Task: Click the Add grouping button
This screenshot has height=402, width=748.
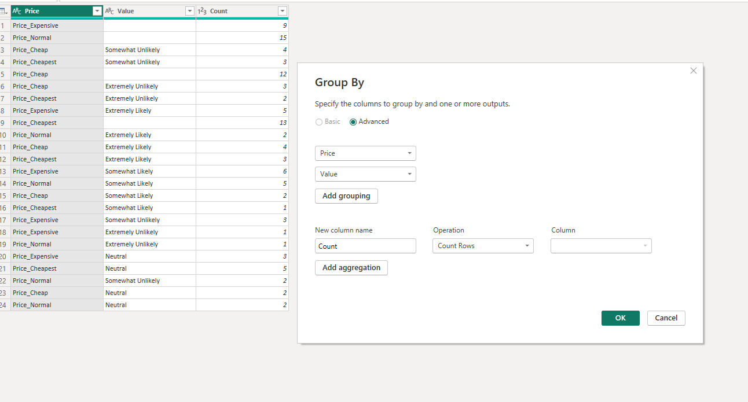Action: (x=346, y=196)
